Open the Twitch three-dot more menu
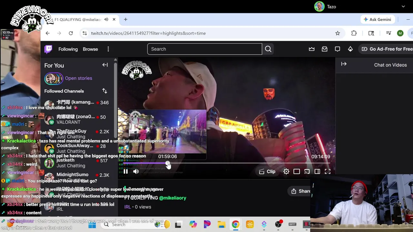Viewport: 413px width, 232px height. click(x=108, y=49)
